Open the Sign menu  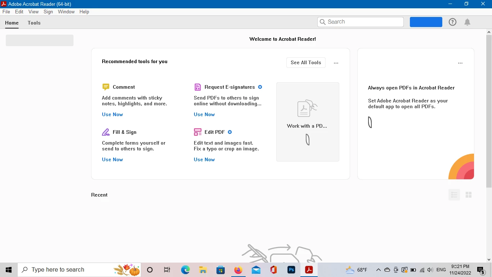point(48,12)
